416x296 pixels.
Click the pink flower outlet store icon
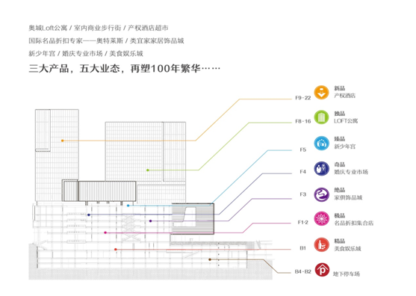(x=322, y=219)
